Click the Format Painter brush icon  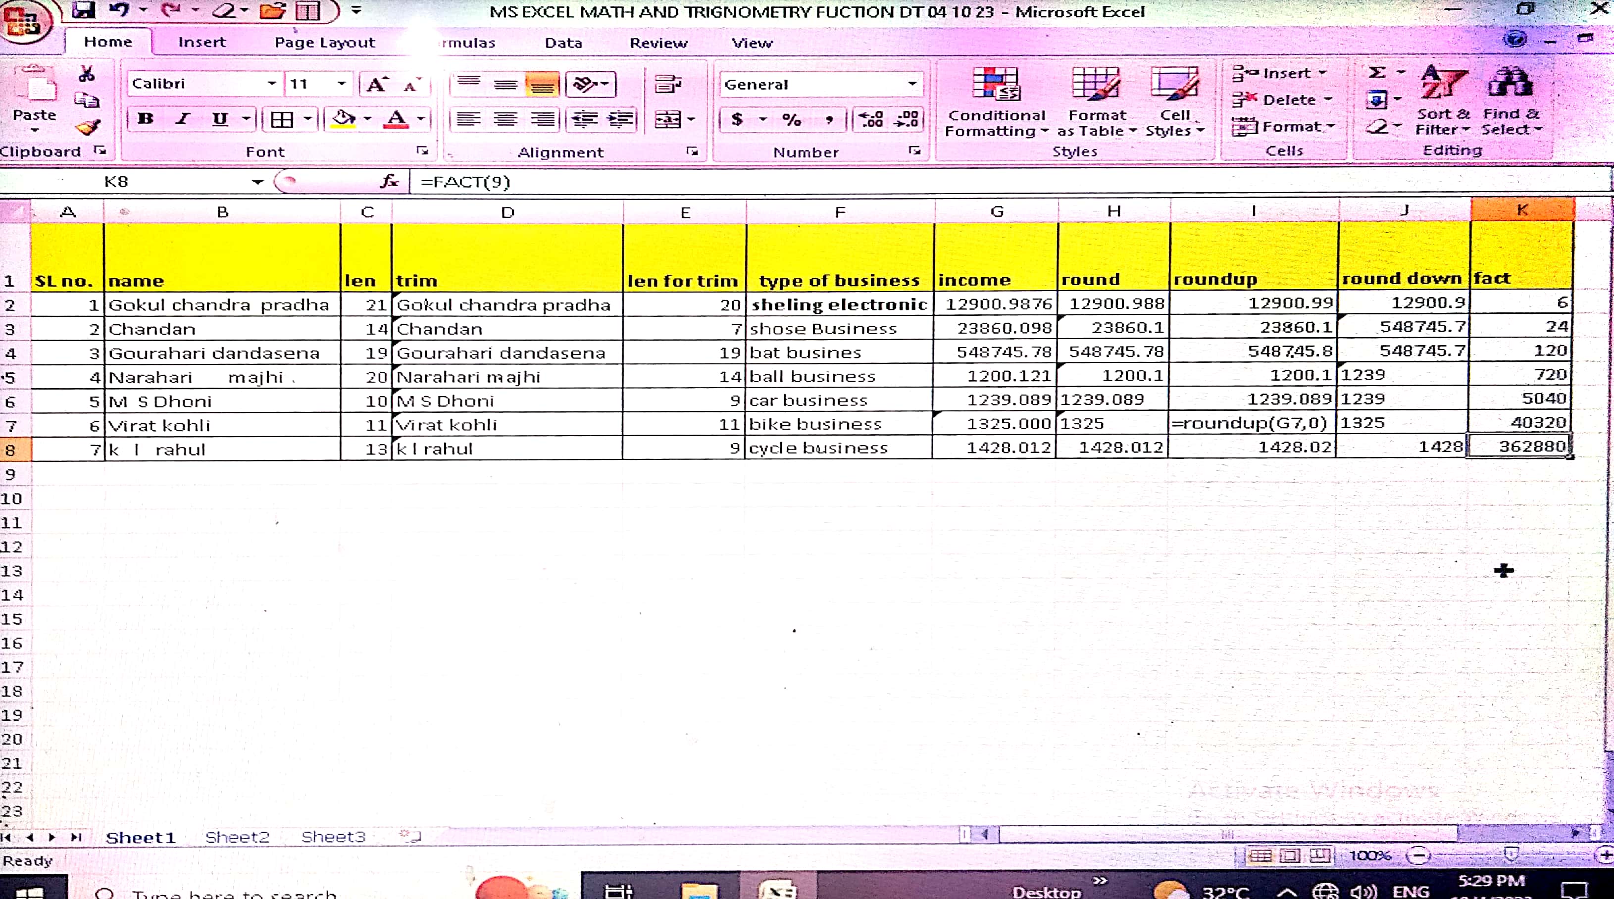point(87,128)
